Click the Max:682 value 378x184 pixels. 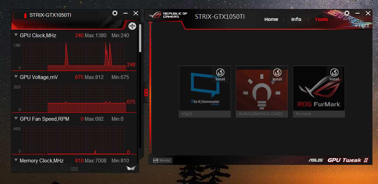[x=94, y=119]
